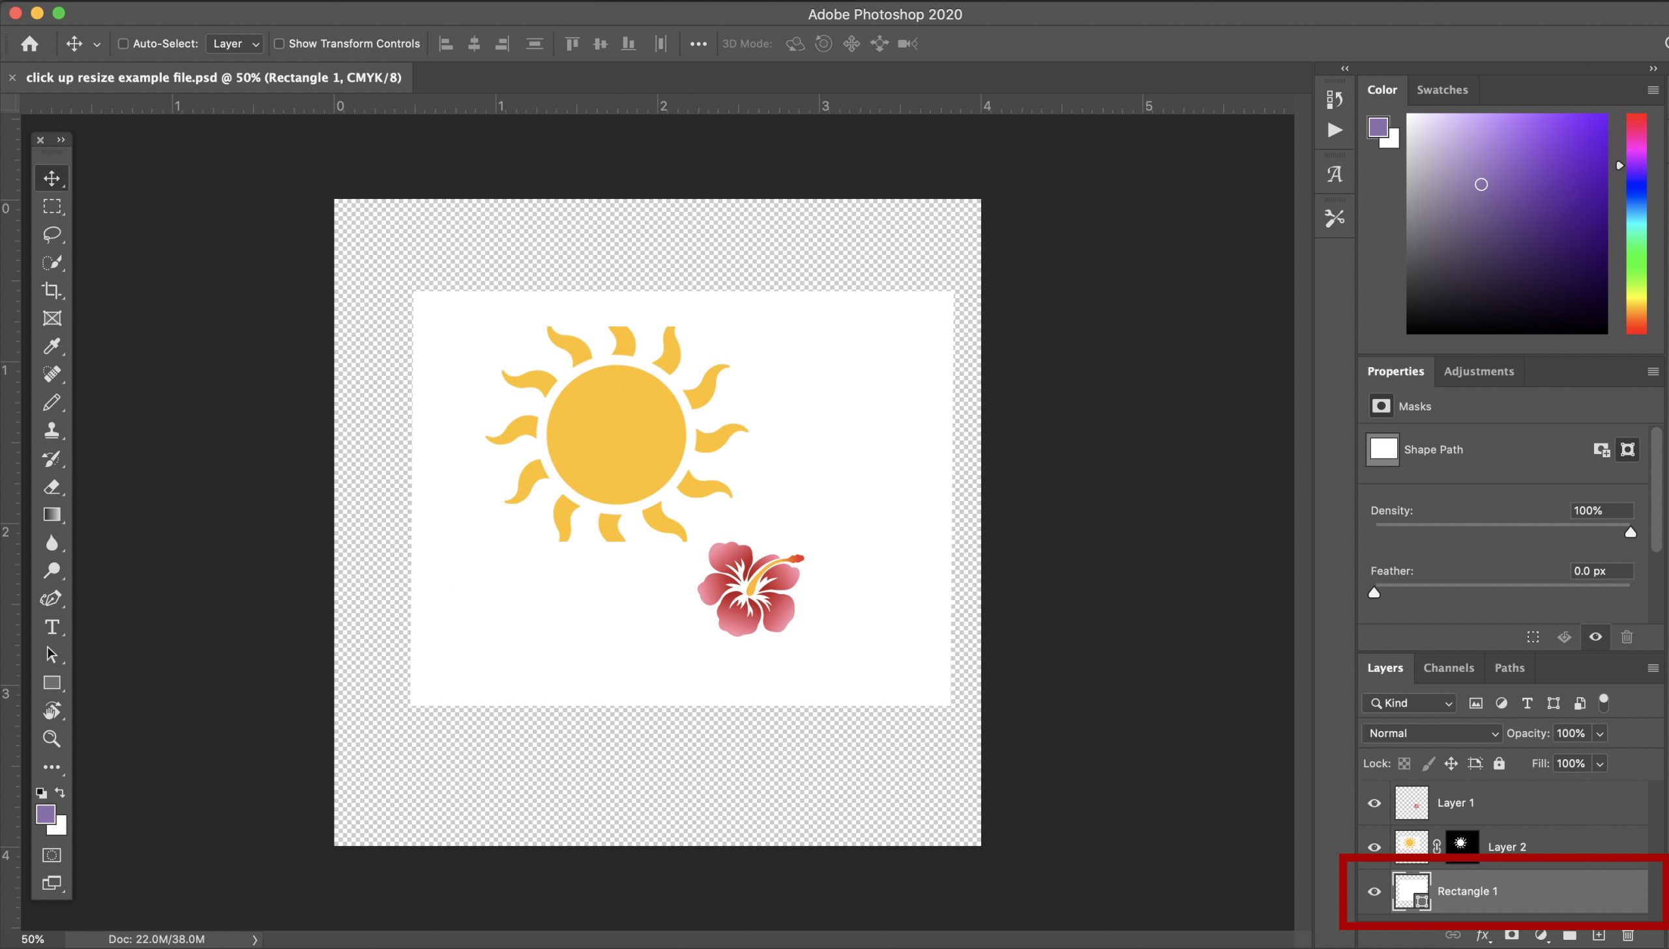The image size is (1669, 949).
Task: Select the Move tool
Action: pos(52,177)
